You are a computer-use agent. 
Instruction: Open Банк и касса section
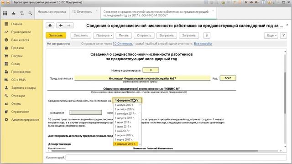pyautogui.click(x=20, y=40)
